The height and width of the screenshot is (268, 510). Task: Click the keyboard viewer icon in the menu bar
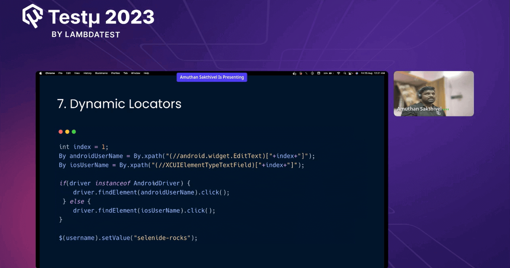coord(319,73)
